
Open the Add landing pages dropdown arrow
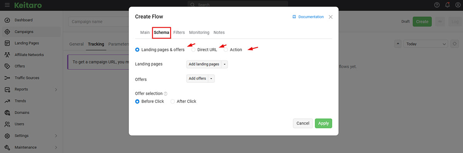click(225, 64)
